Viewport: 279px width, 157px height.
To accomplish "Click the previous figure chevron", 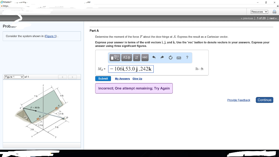I will [x=62, y=77].
